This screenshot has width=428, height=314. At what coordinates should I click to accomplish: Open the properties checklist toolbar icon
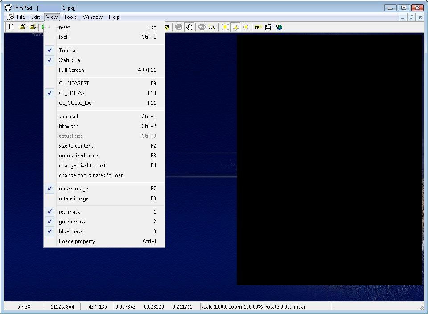[x=269, y=27]
